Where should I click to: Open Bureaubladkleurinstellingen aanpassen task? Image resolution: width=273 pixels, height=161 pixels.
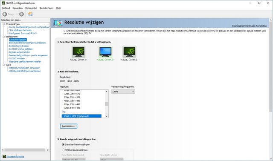click(27, 43)
